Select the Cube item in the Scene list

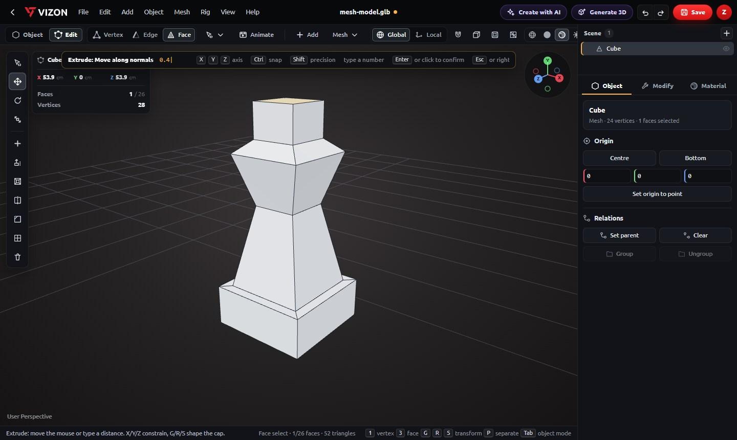pos(657,49)
